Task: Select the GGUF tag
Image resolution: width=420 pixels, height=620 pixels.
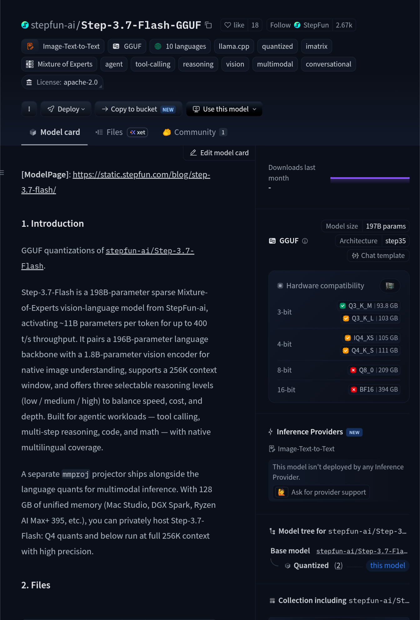Action: click(127, 46)
